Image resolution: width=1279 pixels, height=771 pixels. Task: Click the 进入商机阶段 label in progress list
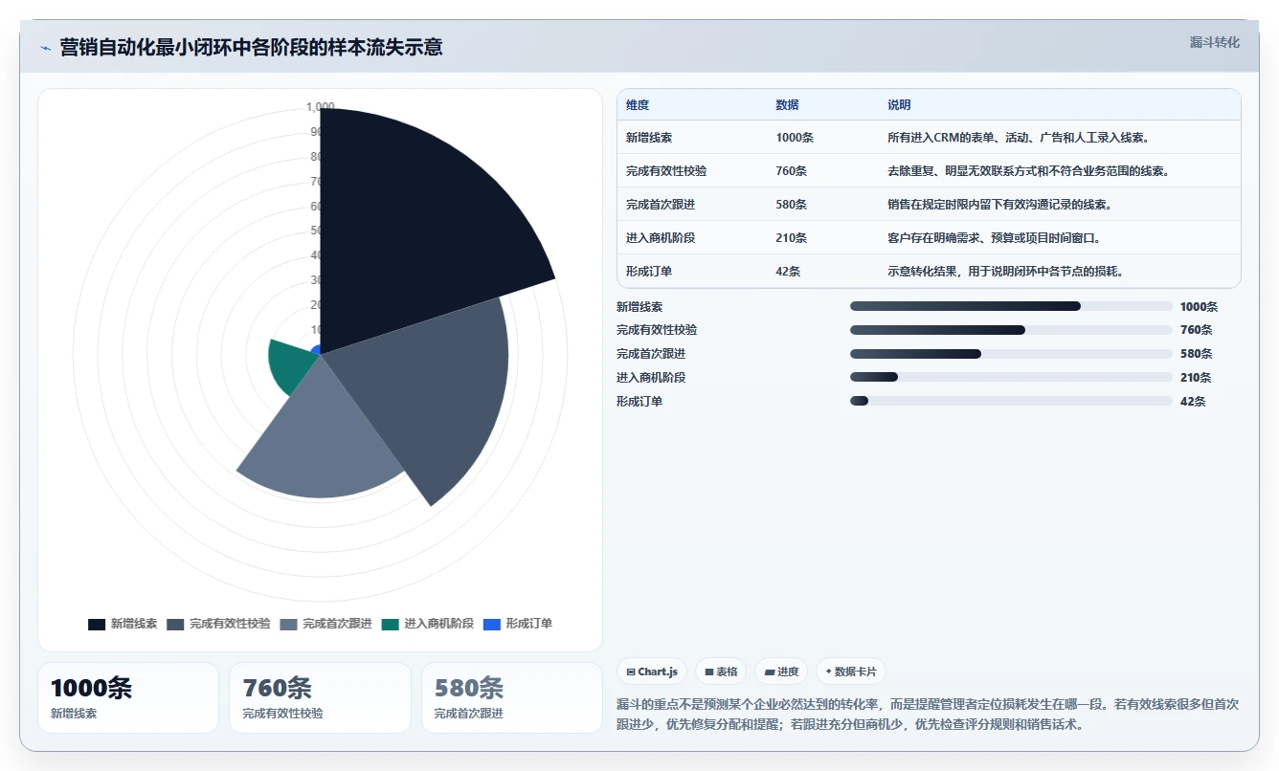tap(651, 378)
